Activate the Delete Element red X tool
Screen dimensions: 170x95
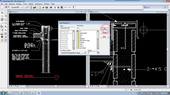[x=2, y=40]
